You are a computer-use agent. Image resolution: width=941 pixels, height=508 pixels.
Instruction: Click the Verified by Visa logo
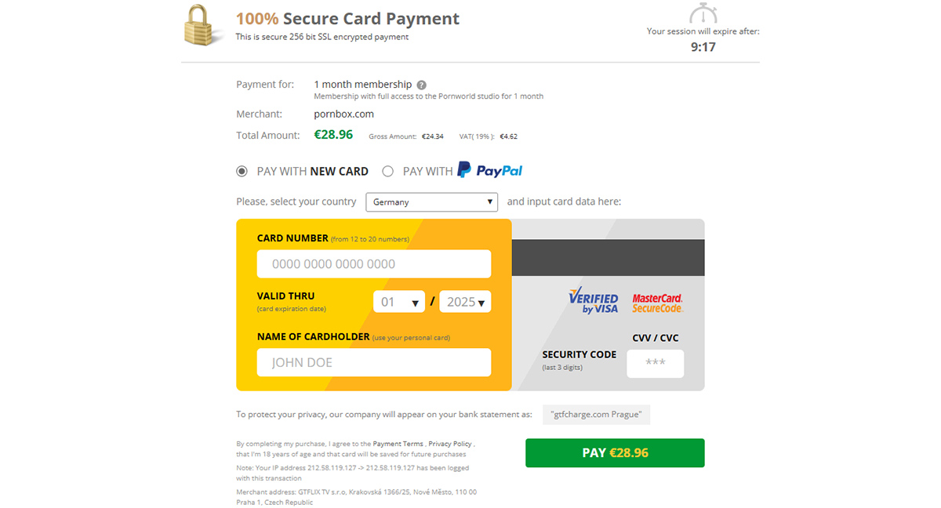594,299
